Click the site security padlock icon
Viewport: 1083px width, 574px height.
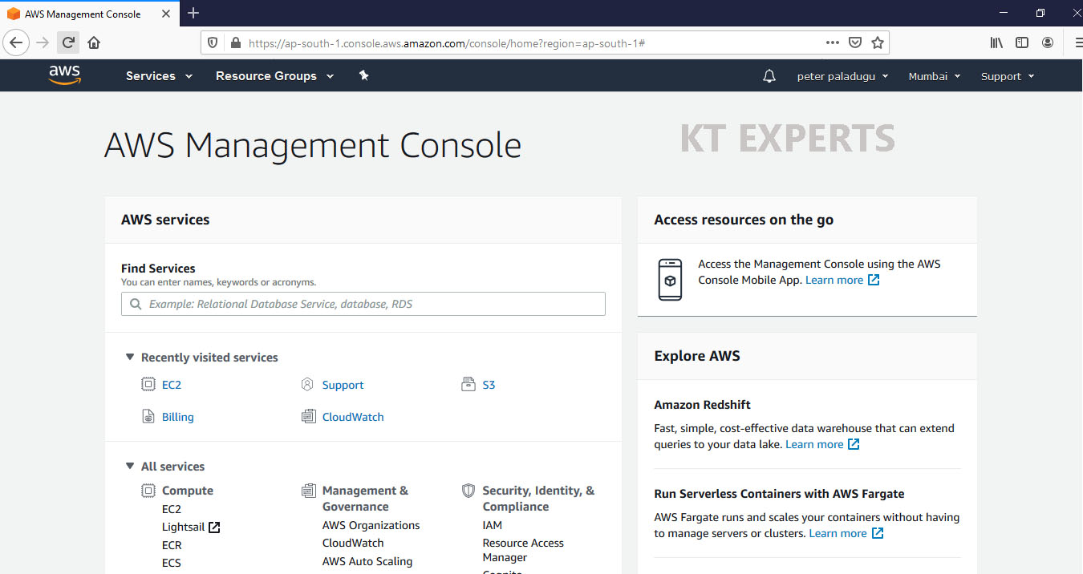tap(235, 42)
